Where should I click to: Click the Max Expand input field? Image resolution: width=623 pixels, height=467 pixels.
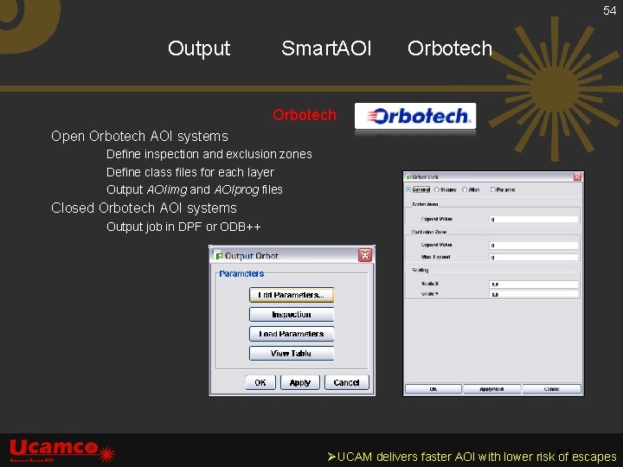pyautogui.click(x=534, y=258)
